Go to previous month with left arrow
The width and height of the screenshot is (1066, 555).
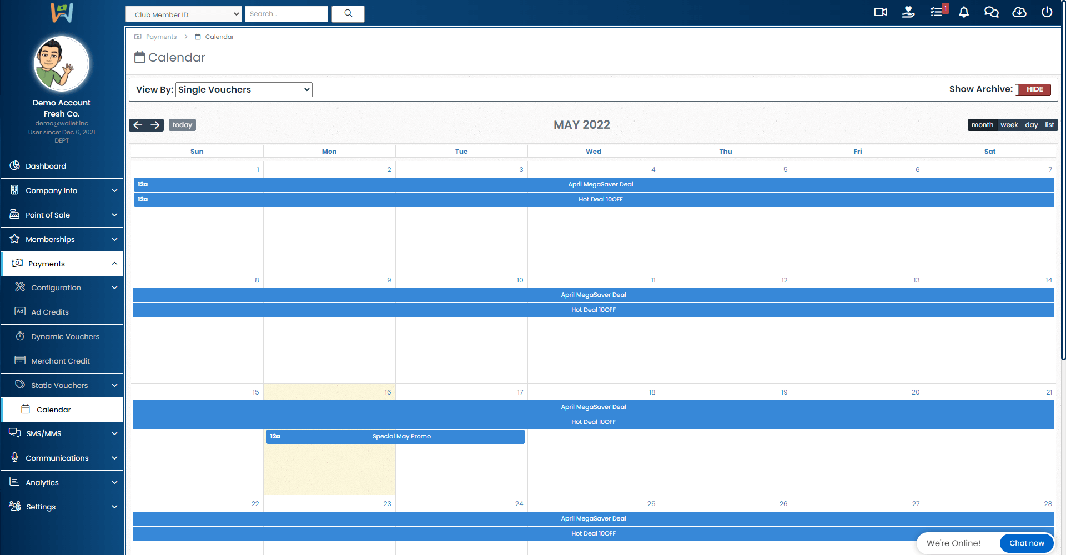[138, 125]
